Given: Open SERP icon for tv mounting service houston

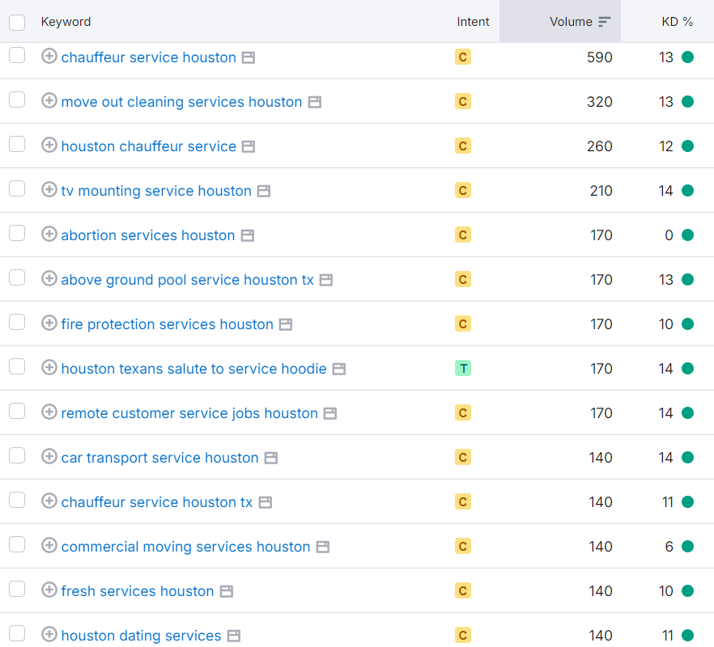Looking at the screenshot, I should pyautogui.click(x=264, y=191).
